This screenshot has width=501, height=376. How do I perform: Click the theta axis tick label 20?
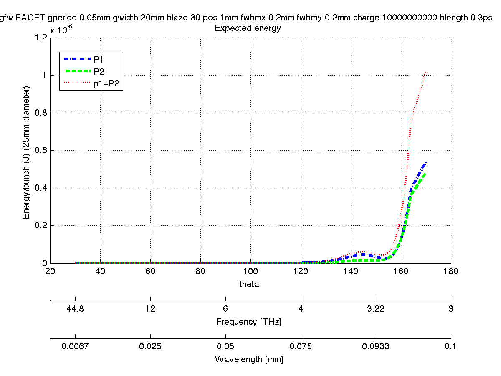(x=50, y=271)
